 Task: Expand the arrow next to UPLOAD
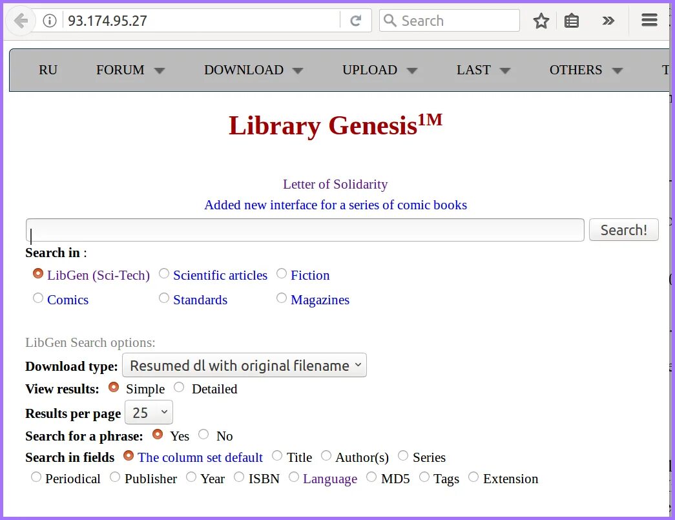pos(412,70)
